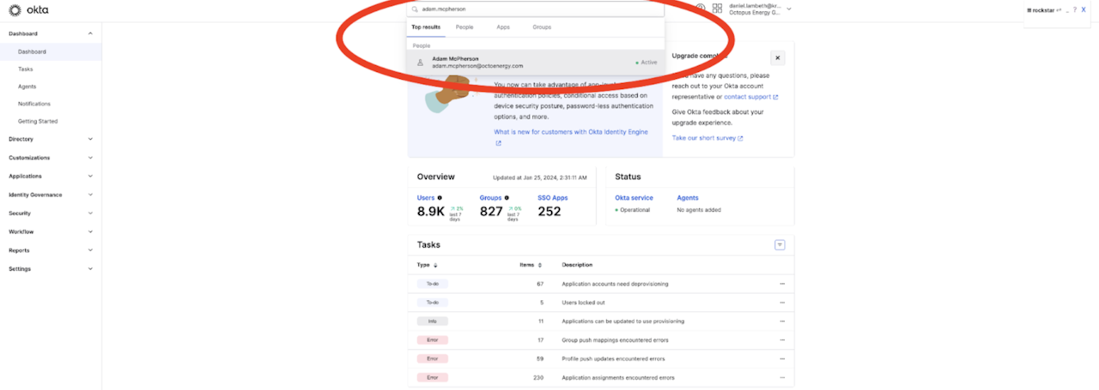This screenshot has width=1099, height=390.
Task: Click the help icon beside the apps grid
Action: (x=700, y=9)
